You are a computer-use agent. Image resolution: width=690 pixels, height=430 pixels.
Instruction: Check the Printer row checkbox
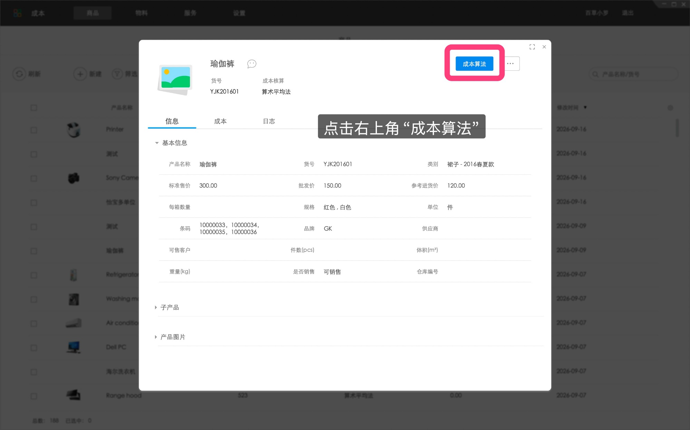[x=33, y=130]
